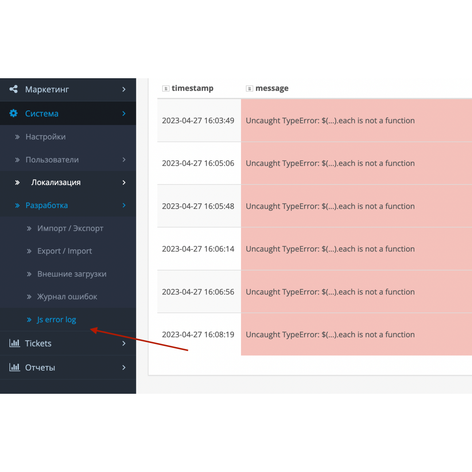Screen dimensions: 472x472
Task: Expand Пользователи submenu arrow
Action: (x=124, y=159)
